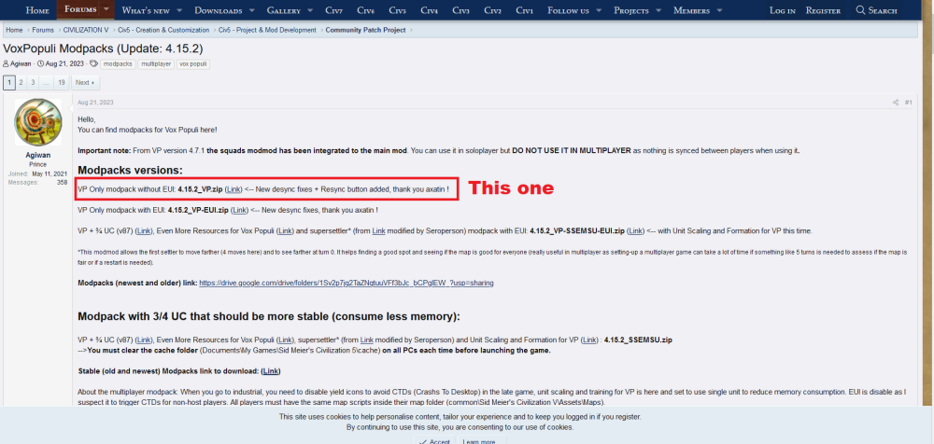
Task: Click the thread start date Aug 21, 2023 under the title
Action: point(64,63)
